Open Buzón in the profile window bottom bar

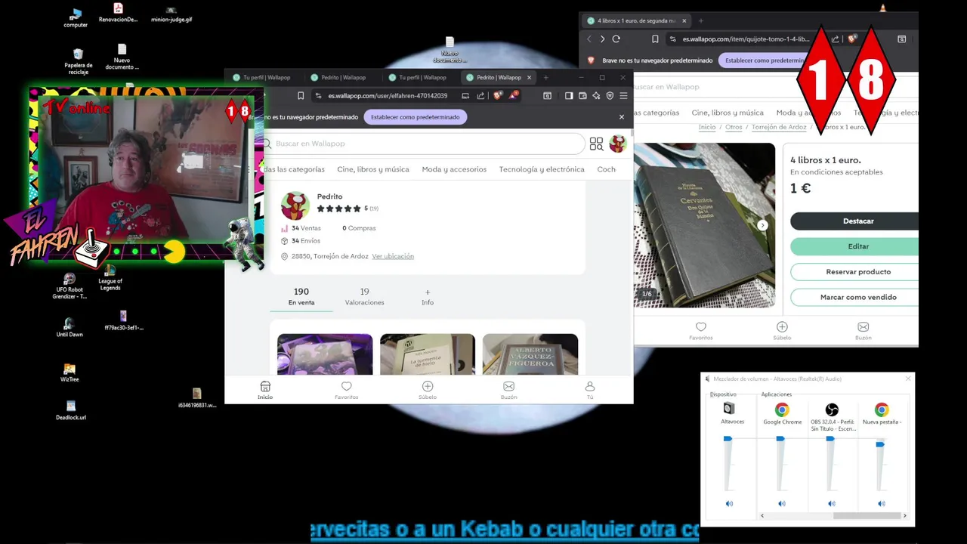[509, 390]
